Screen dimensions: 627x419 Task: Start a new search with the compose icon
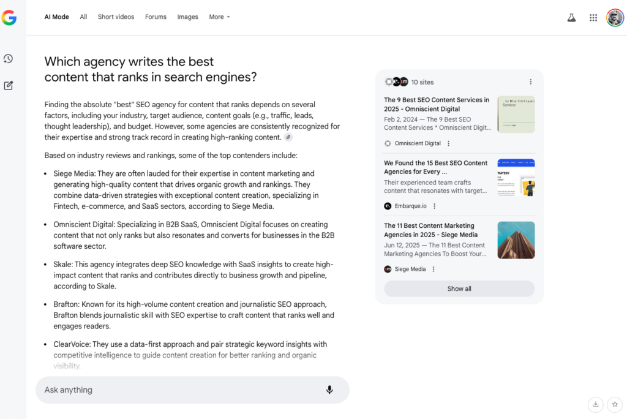tap(9, 85)
